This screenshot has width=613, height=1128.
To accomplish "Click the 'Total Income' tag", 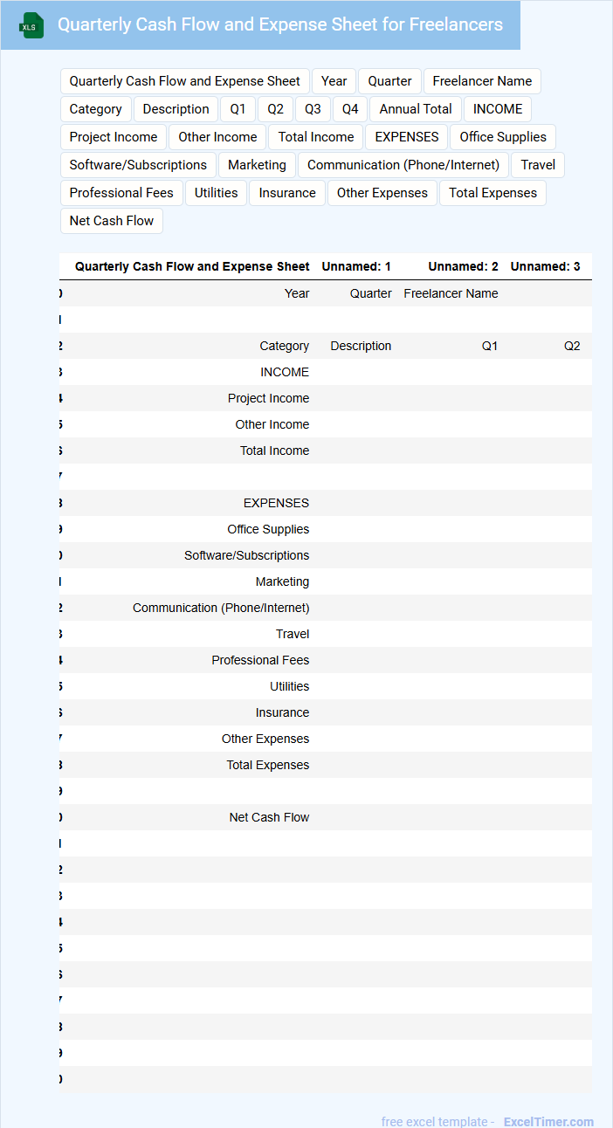I will coord(316,137).
